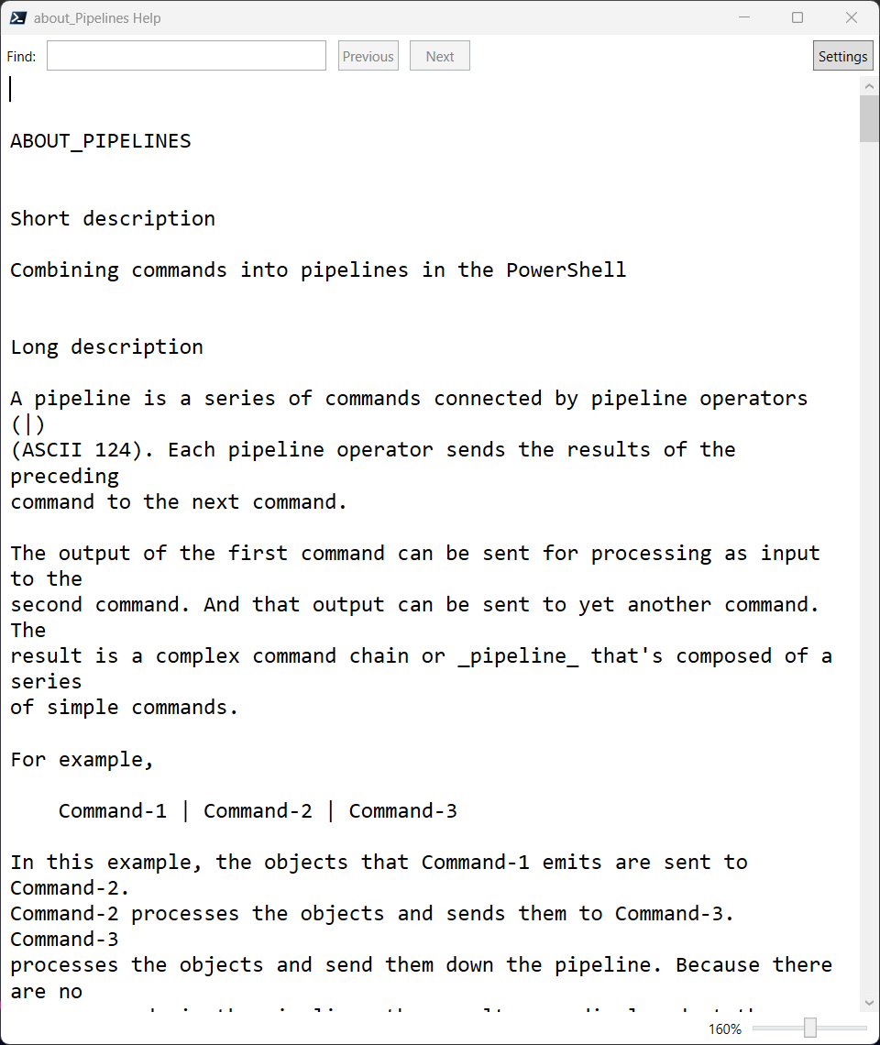Click the scroll up arrow
Screen dimensions: 880x1045
point(869,86)
